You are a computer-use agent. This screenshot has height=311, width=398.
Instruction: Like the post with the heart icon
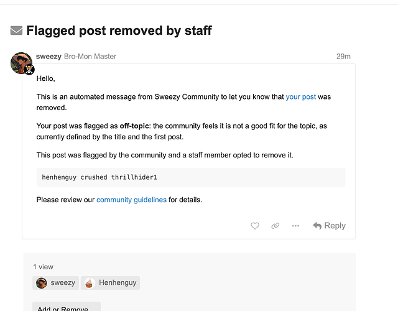point(255,226)
